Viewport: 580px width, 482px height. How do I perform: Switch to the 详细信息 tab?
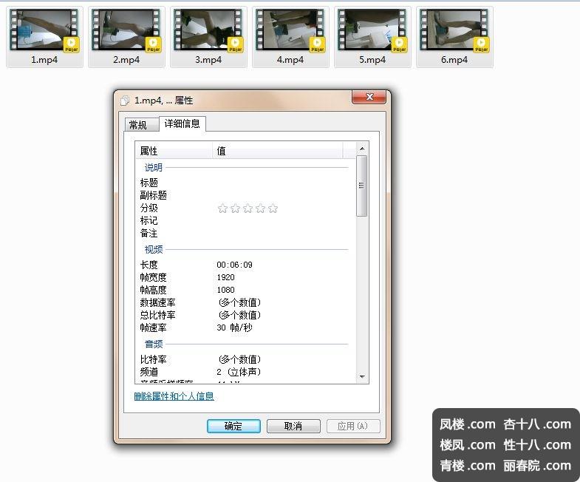pos(182,123)
